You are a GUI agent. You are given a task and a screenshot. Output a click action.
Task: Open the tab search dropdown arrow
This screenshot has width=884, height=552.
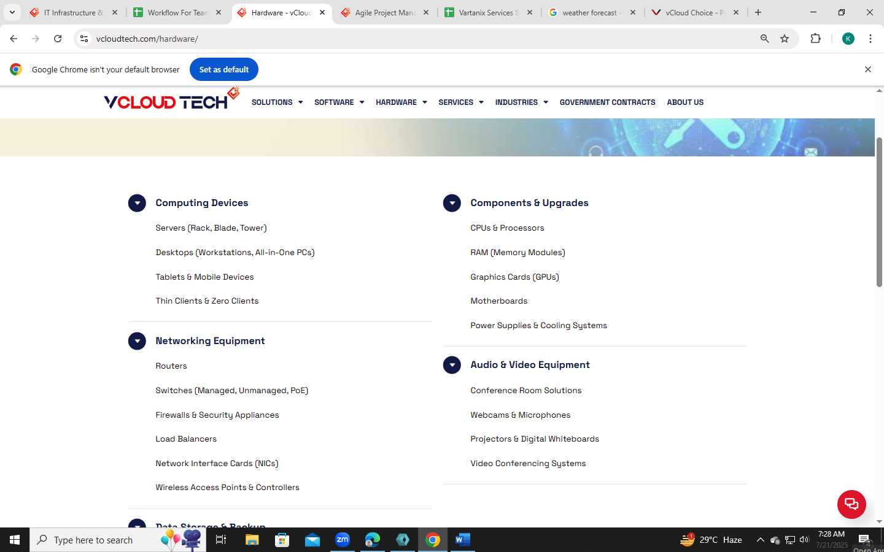(x=12, y=12)
